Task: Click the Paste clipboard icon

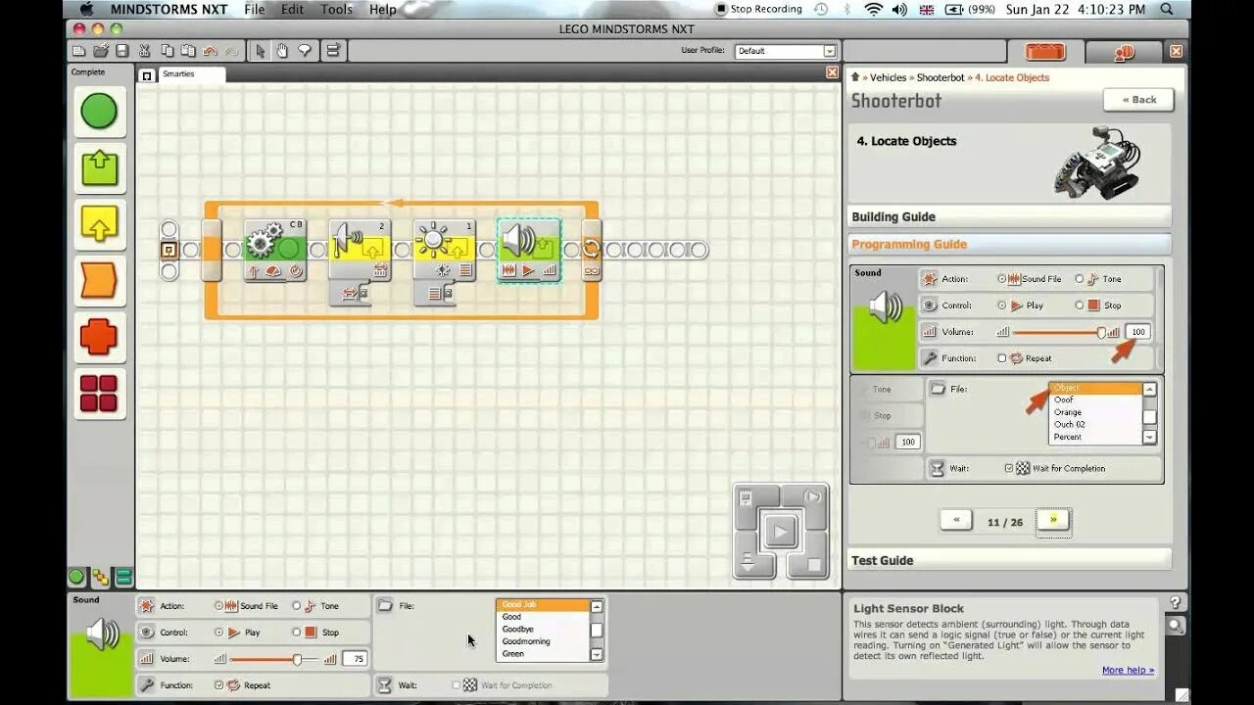Action: [188, 51]
